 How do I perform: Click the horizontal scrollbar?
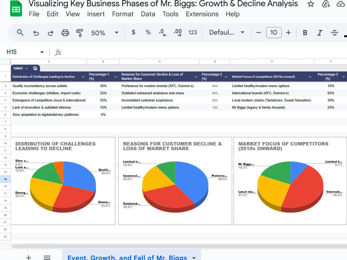click(x=179, y=246)
